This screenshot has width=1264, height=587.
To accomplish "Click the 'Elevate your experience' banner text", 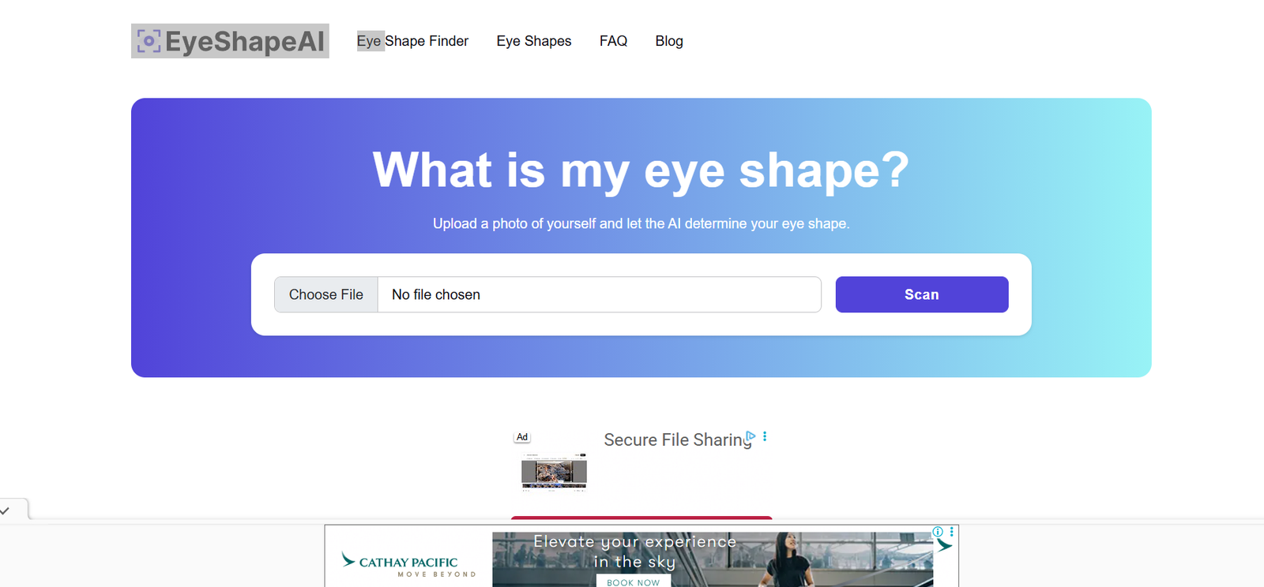I will point(634,551).
